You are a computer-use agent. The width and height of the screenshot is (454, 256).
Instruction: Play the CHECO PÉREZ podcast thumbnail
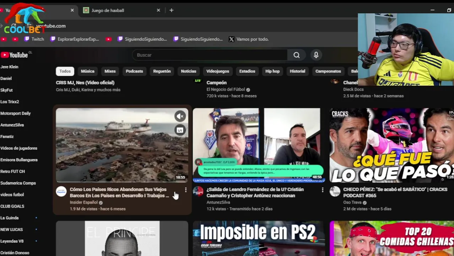(391, 145)
